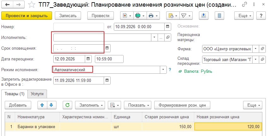The image size is (268, 136).
Task: Open help with the question mark button
Action: [x=261, y=15]
